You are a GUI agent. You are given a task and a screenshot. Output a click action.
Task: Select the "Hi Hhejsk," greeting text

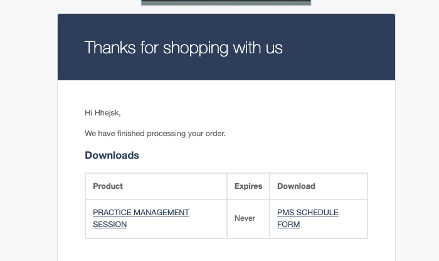point(103,113)
